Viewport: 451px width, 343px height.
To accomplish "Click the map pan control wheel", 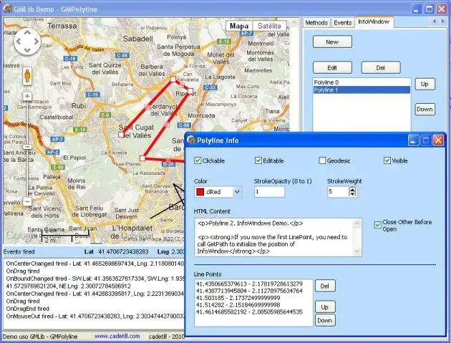I will [x=27, y=42].
